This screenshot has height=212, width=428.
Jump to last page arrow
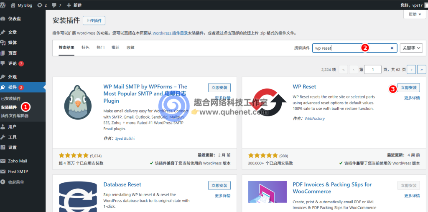click(421, 70)
